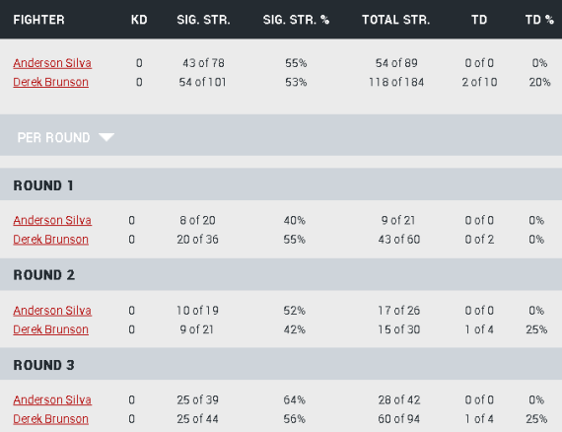The width and height of the screenshot is (562, 432).
Task: Click the PER ROUND label
Action: point(54,138)
